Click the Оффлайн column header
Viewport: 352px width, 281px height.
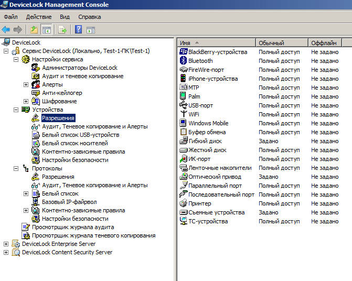coord(325,42)
